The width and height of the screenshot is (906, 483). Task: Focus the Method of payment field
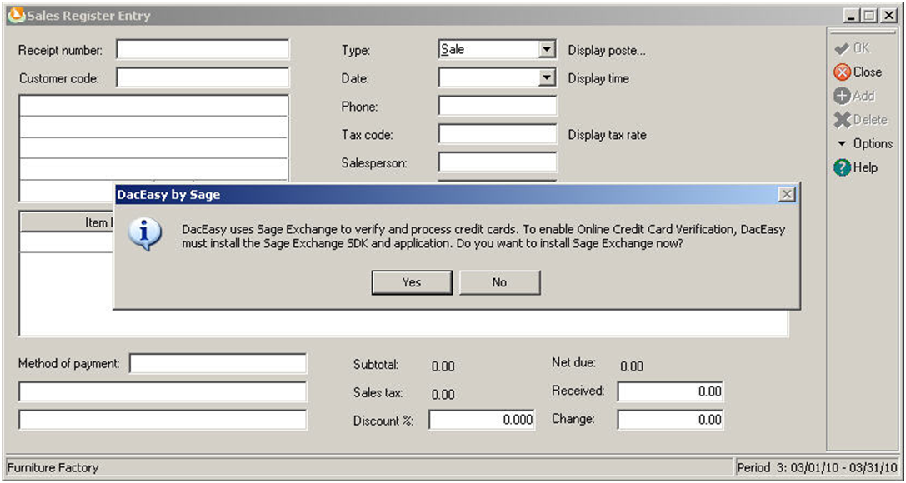[x=218, y=364]
